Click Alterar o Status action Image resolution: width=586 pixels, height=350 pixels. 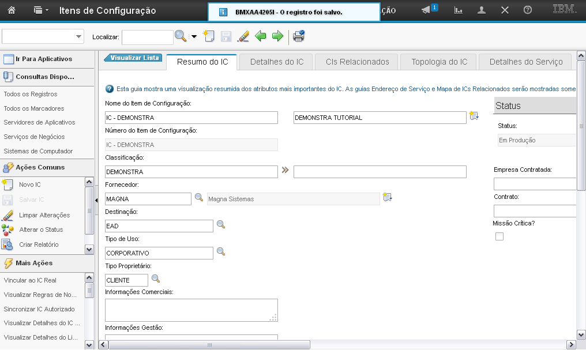click(41, 229)
